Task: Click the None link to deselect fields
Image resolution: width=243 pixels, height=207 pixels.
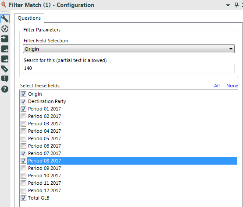Action: coord(232,86)
